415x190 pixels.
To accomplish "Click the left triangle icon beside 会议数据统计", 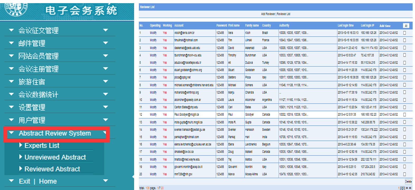I will pyautogui.click(x=11, y=94).
